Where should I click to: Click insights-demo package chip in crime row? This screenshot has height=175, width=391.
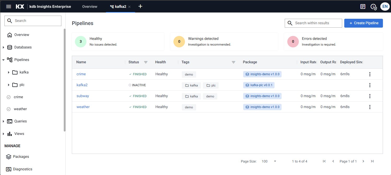point(262,74)
